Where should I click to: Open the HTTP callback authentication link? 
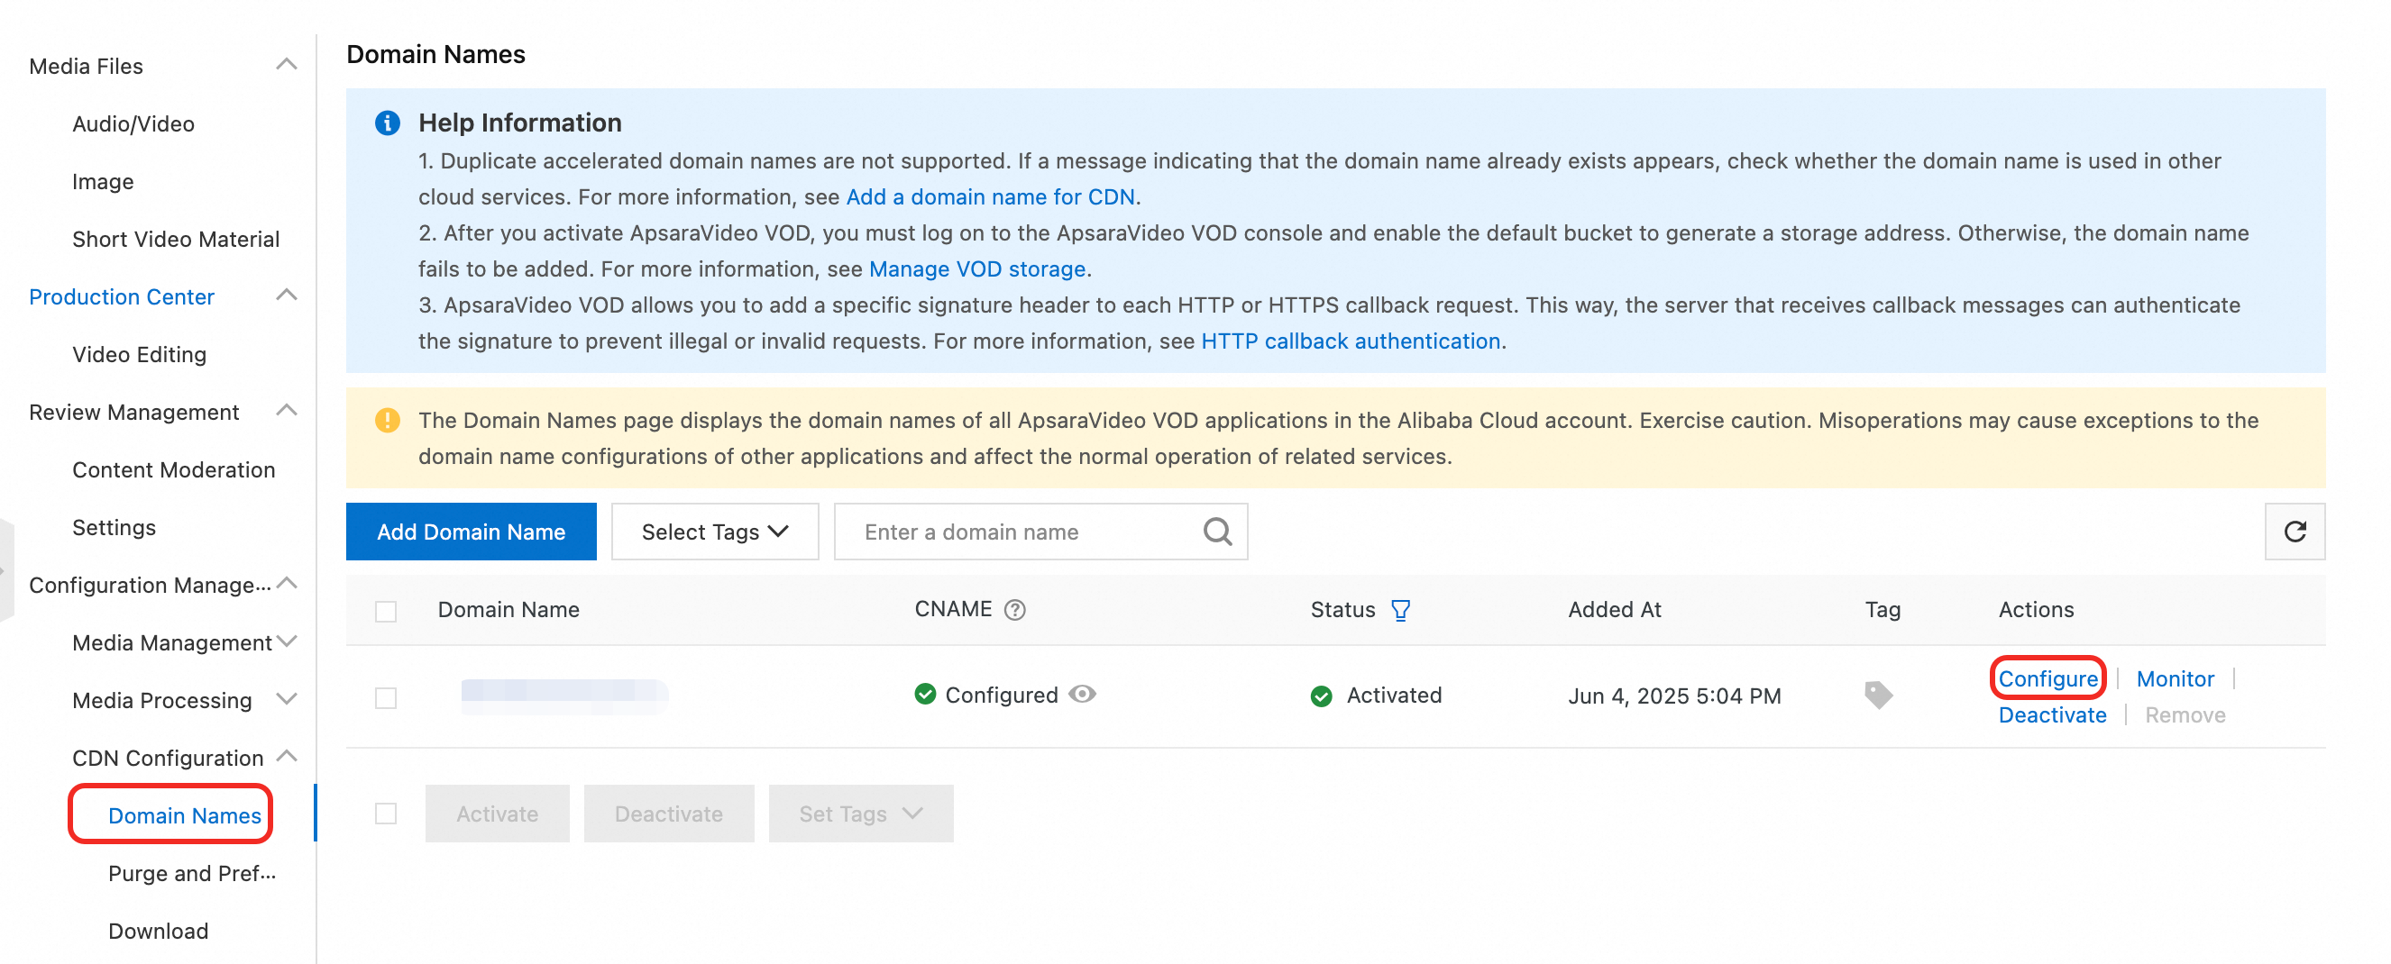pos(1350,341)
